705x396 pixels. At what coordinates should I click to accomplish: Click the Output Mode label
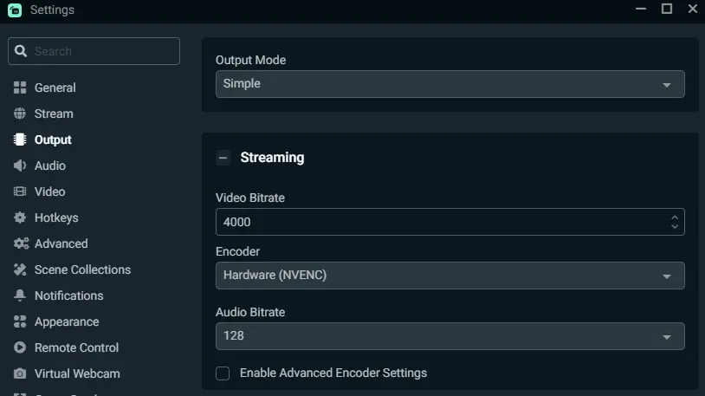click(250, 61)
